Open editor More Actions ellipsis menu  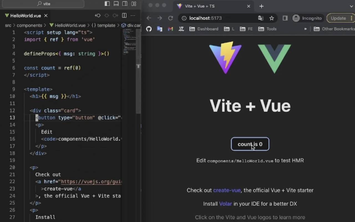tap(133, 16)
